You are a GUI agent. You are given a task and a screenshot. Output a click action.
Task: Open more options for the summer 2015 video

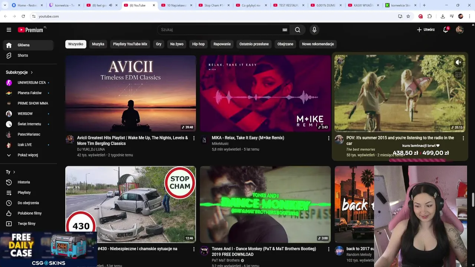(463, 138)
